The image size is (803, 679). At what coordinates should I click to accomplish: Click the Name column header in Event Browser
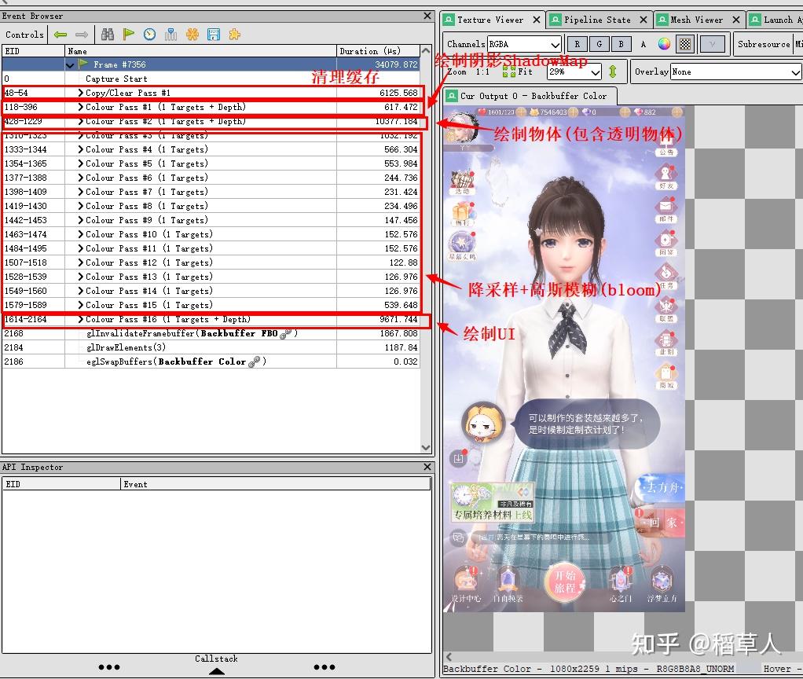tap(201, 51)
